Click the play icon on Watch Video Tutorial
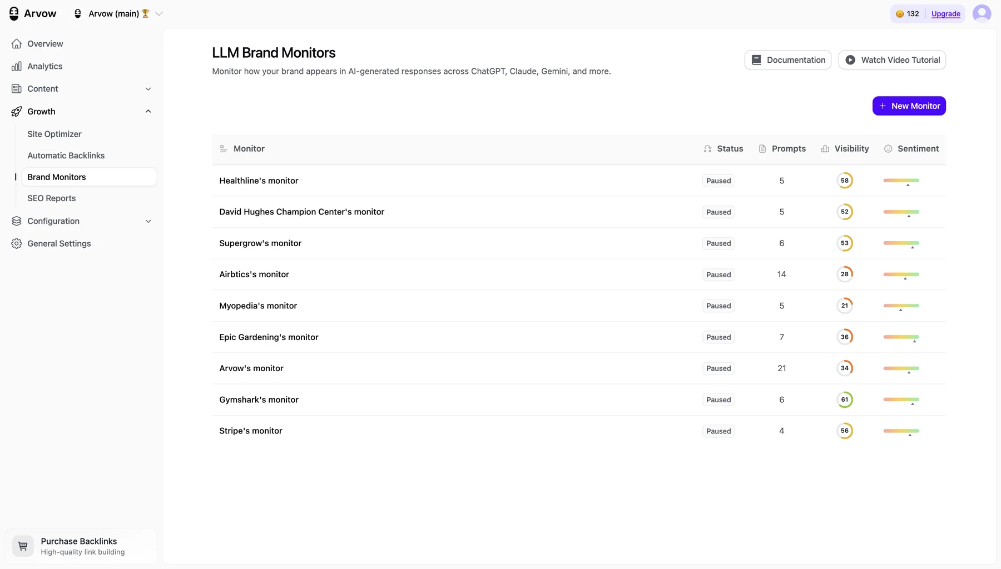1001x569 pixels. tap(850, 60)
